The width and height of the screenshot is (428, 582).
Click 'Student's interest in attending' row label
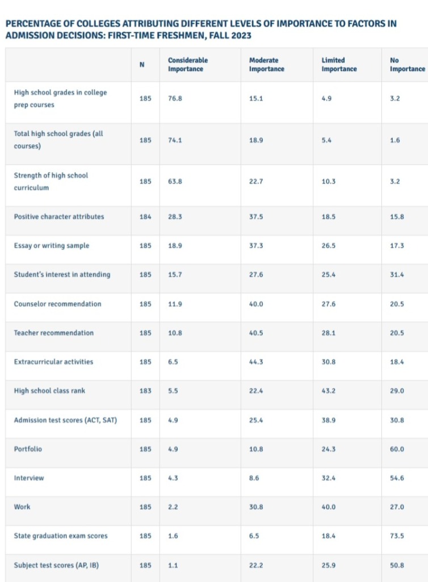pyautogui.click(x=62, y=275)
